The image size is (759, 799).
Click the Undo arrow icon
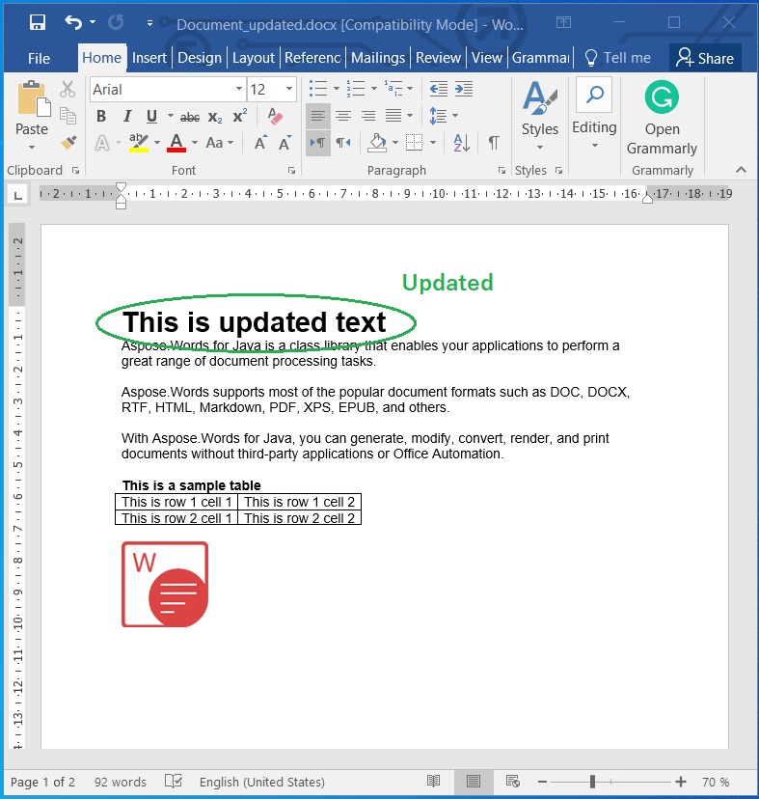(x=73, y=22)
